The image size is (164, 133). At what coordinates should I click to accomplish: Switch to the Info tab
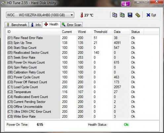(x=36, y=25)
